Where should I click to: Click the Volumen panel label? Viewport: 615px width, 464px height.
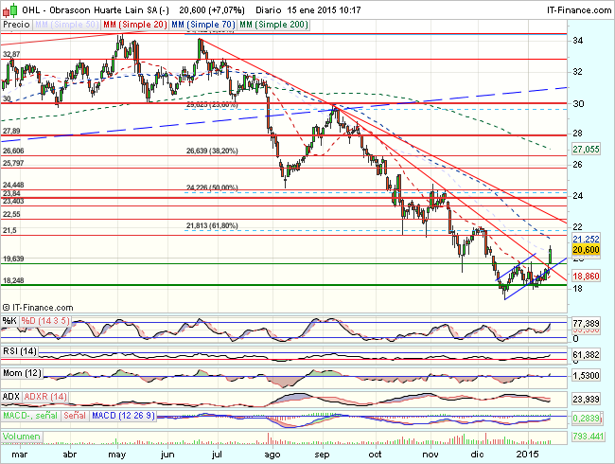[x=23, y=437]
